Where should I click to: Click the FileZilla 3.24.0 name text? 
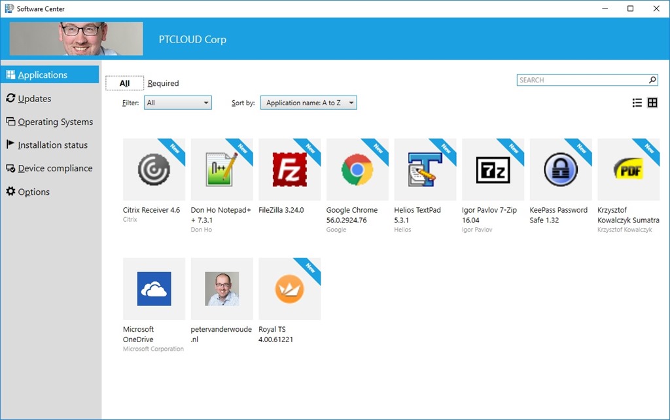tap(281, 210)
